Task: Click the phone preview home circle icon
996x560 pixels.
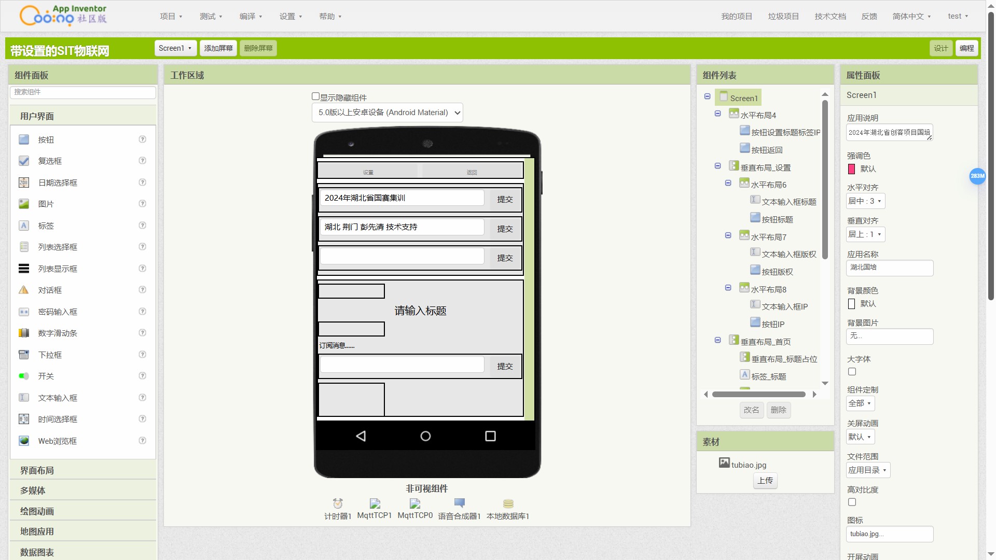Action: [x=425, y=436]
